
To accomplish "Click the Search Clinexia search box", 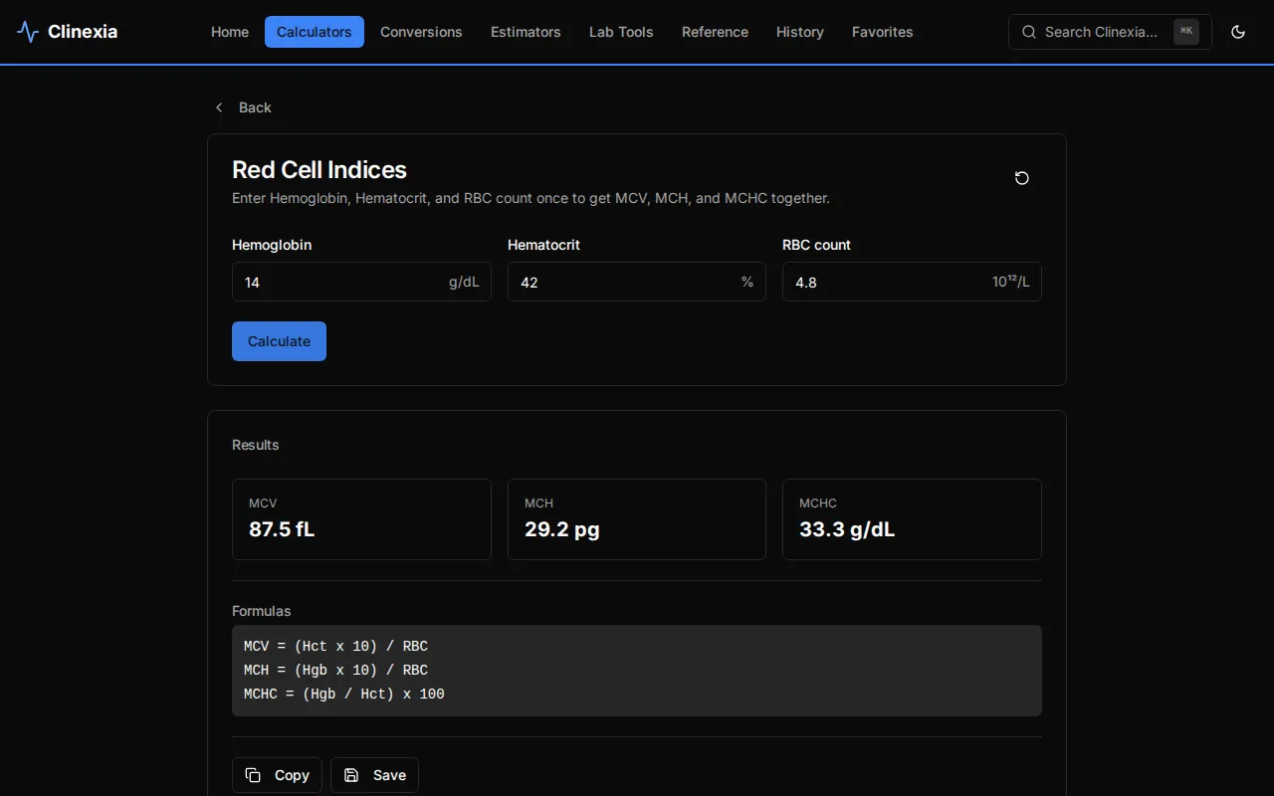I will (x=1110, y=32).
